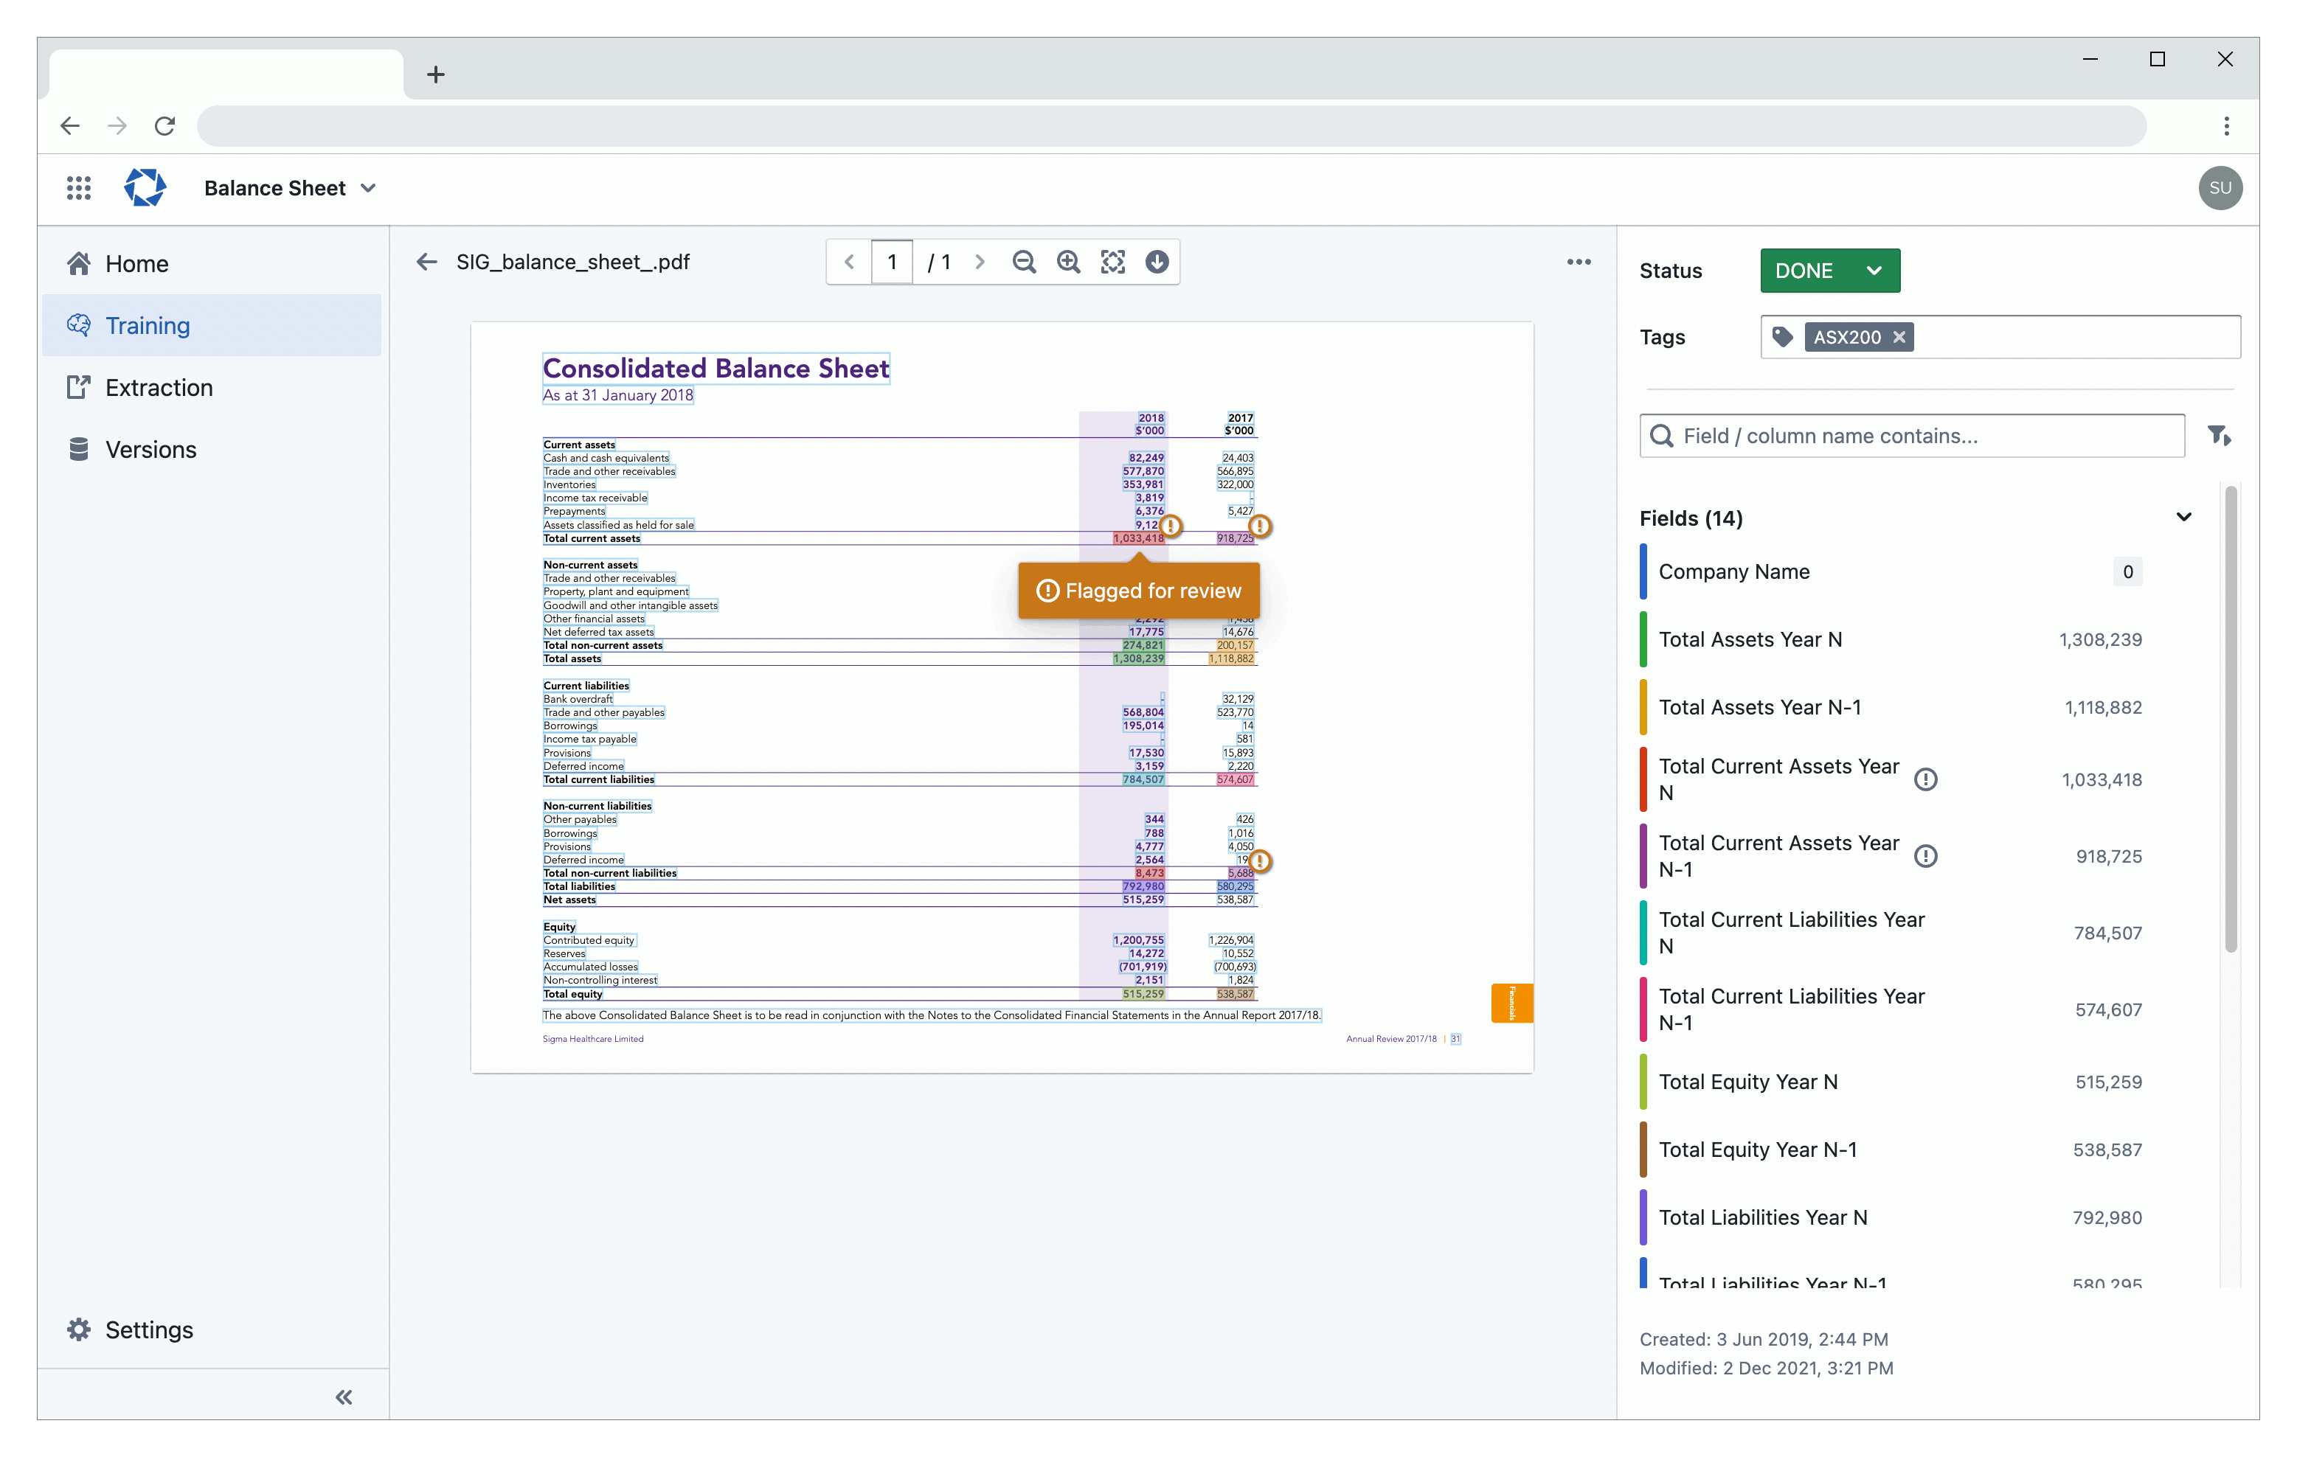Go back in the browser
Screen dimensions: 2297x1457
[69, 125]
